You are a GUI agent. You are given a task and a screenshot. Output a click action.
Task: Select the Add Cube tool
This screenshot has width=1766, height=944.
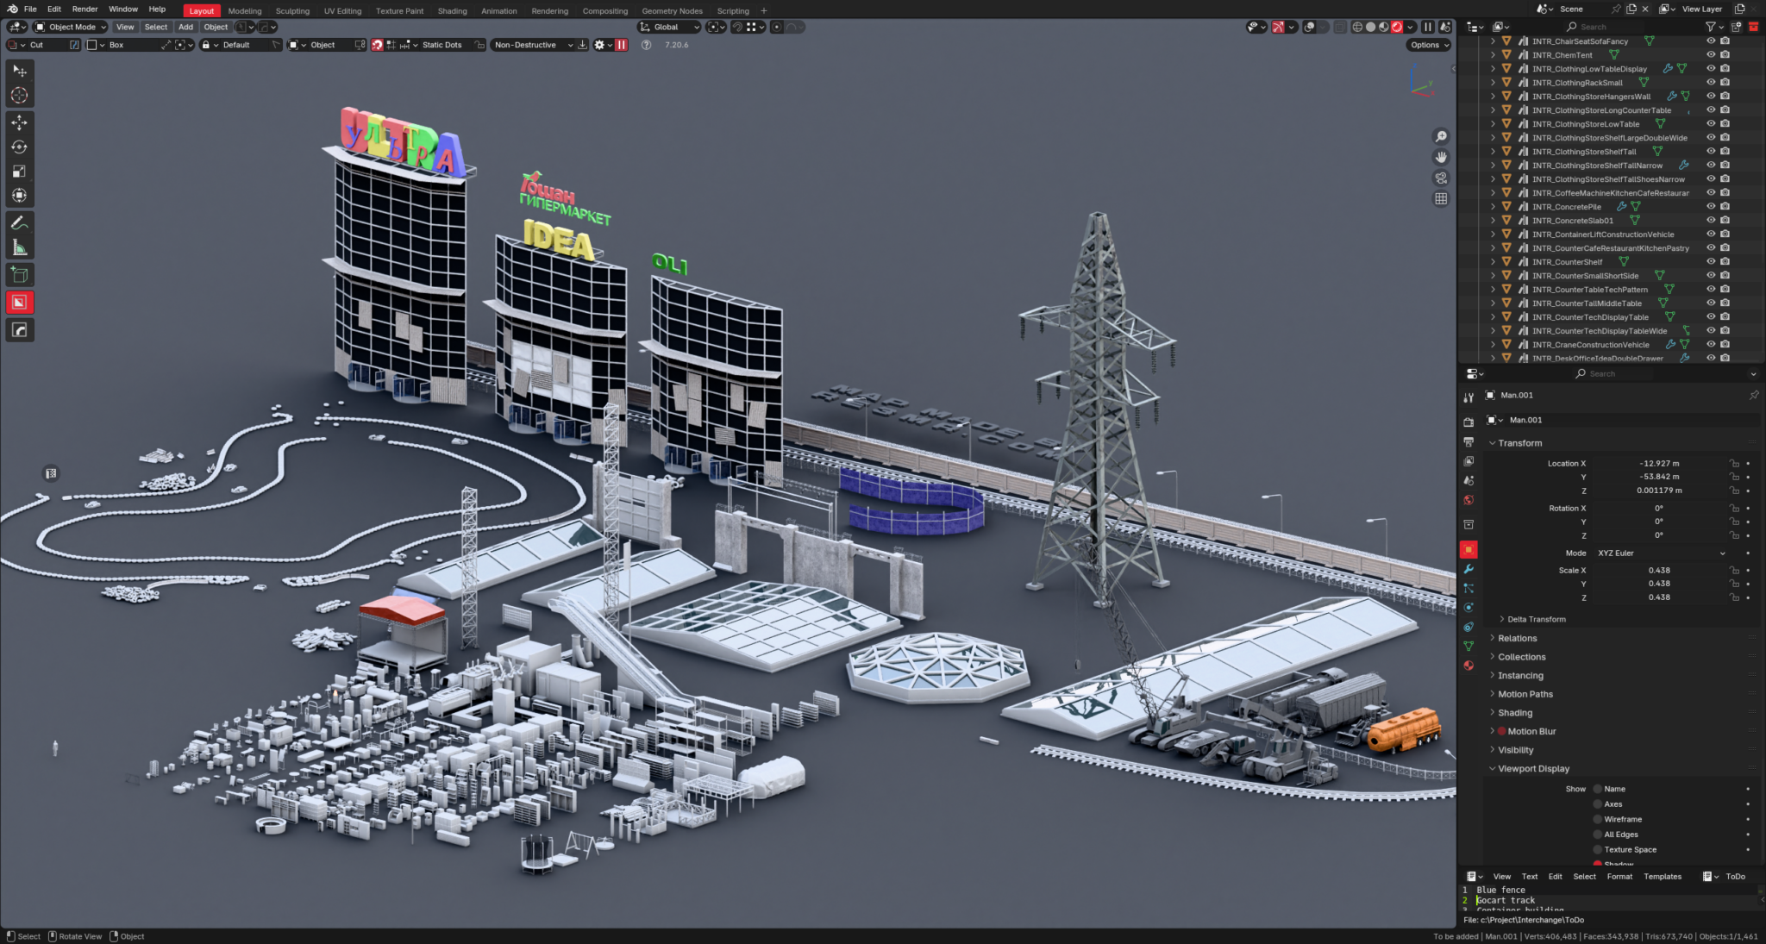19,274
